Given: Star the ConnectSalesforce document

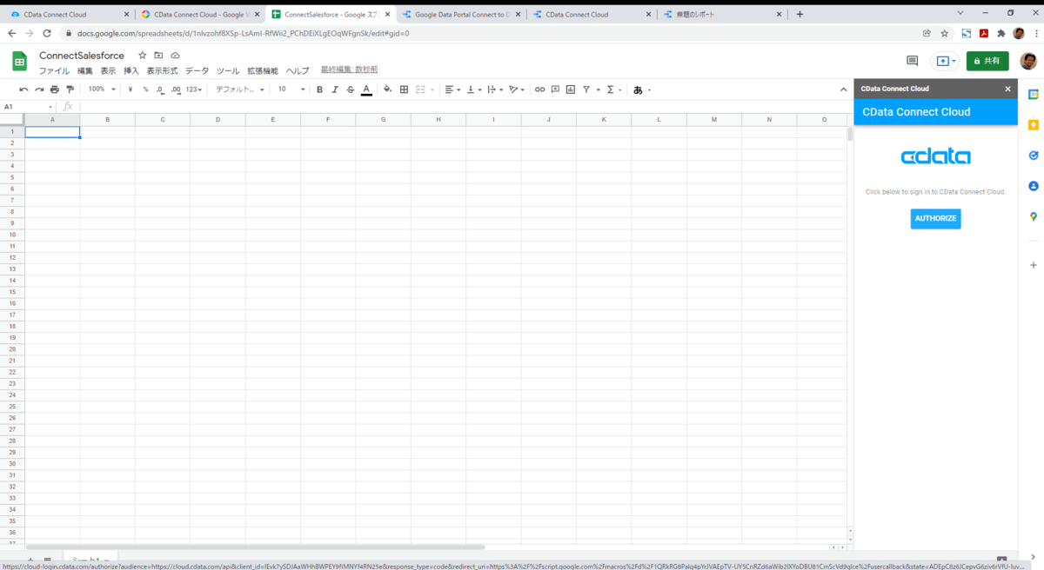Looking at the screenshot, I should (x=143, y=56).
